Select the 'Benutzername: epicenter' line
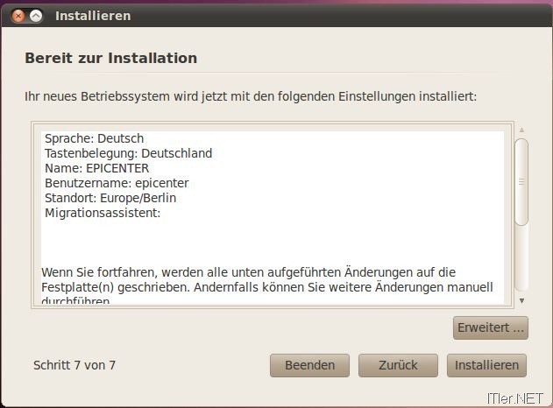This screenshot has height=408, width=553. coord(117,183)
